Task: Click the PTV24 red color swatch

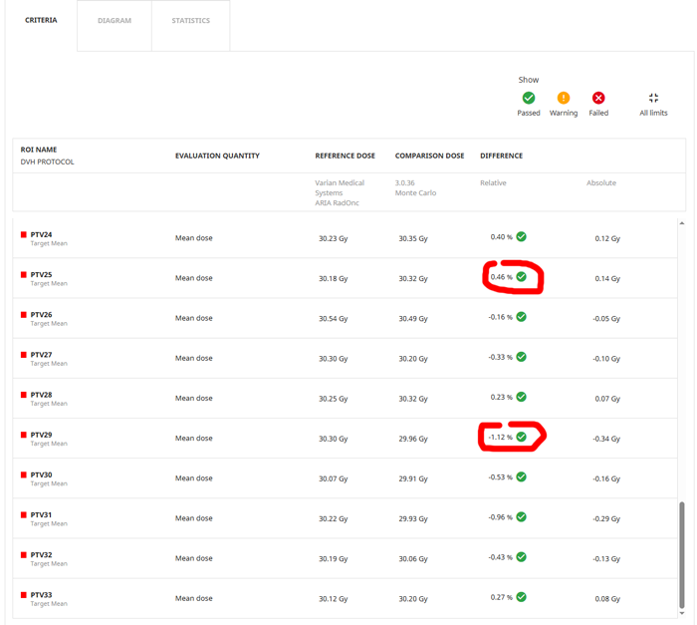Action: click(24, 234)
